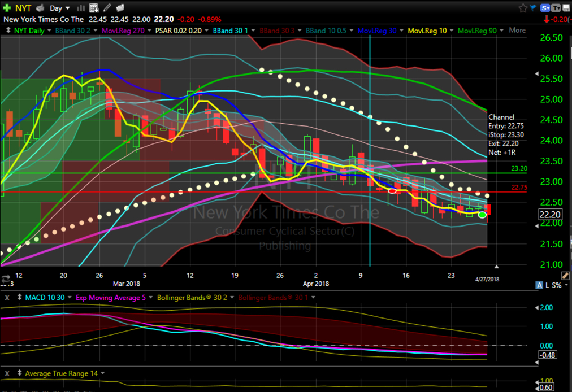
Task: Click the Average True Range 14 label
Action: click(x=61, y=373)
